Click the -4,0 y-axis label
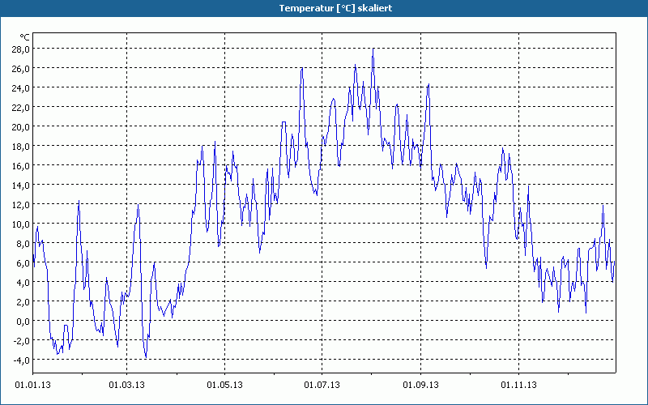The image size is (648, 405). pyautogui.click(x=20, y=360)
